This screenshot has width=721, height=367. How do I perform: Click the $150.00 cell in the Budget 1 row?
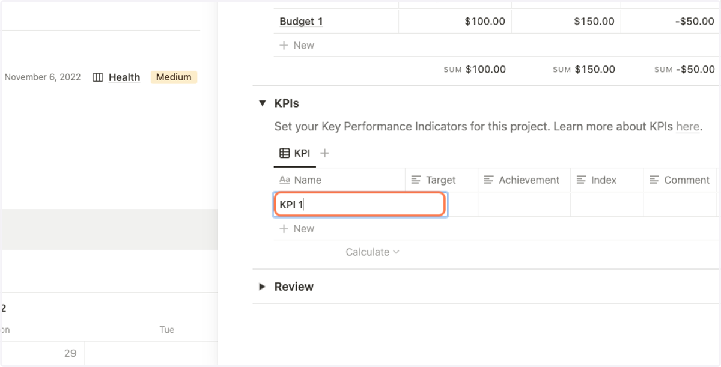(x=566, y=22)
